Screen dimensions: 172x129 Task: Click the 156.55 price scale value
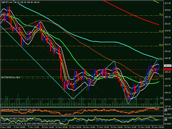click(x=168, y=24)
